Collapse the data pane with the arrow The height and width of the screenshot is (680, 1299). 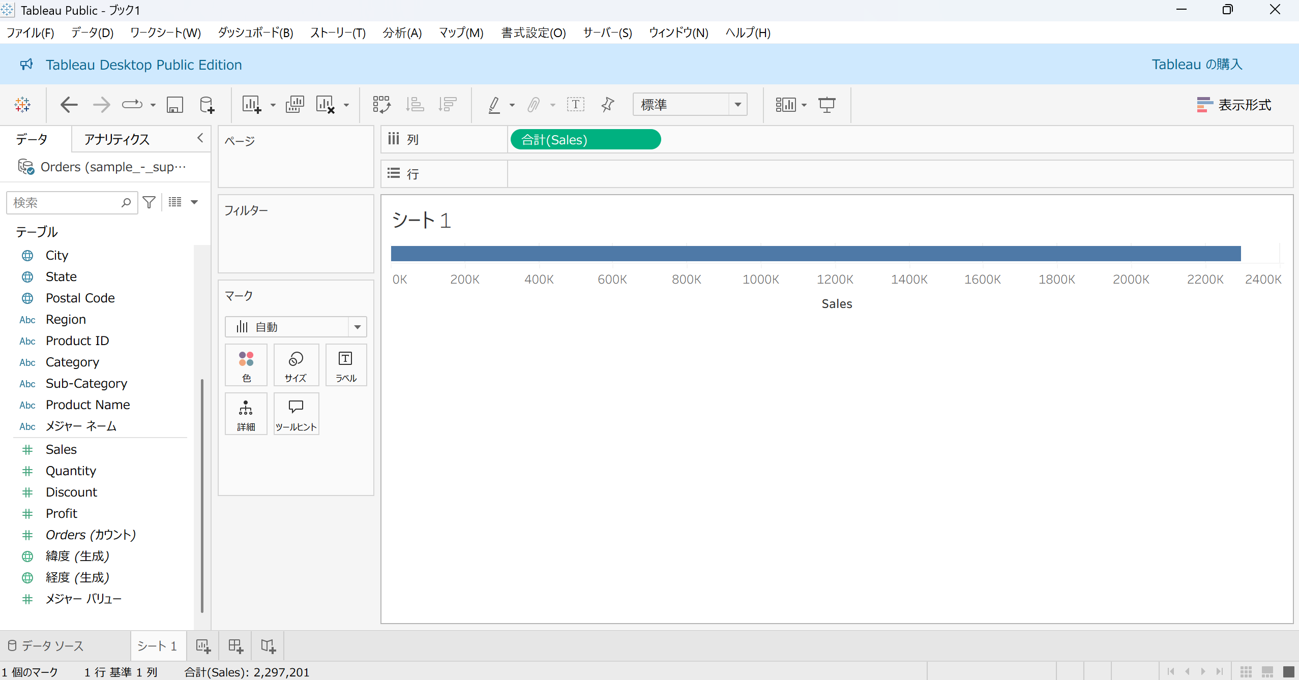click(x=200, y=138)
